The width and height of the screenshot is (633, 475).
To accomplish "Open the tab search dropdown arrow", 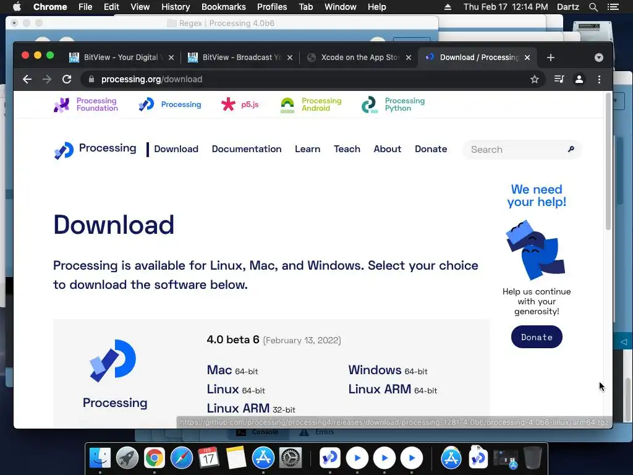I will coord(598,58).
